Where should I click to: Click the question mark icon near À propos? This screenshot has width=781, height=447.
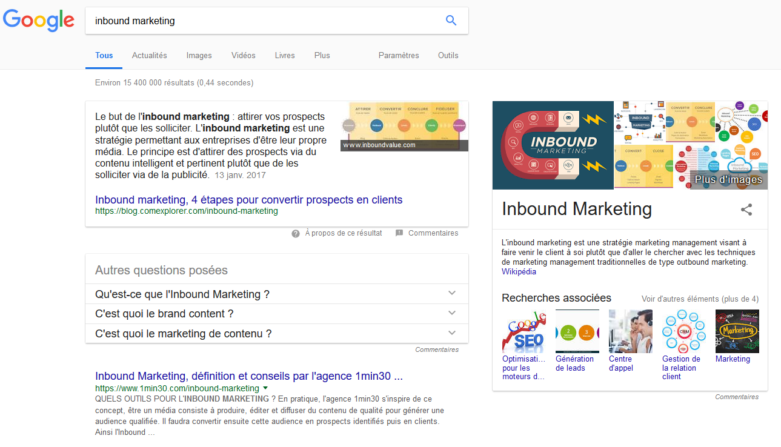296,233
